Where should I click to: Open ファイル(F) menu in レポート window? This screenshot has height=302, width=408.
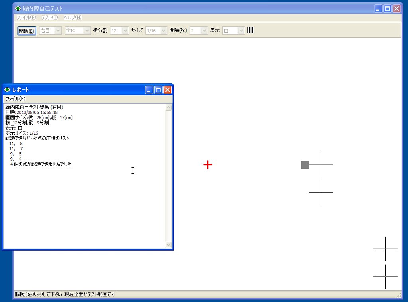(x=16, y=98)
